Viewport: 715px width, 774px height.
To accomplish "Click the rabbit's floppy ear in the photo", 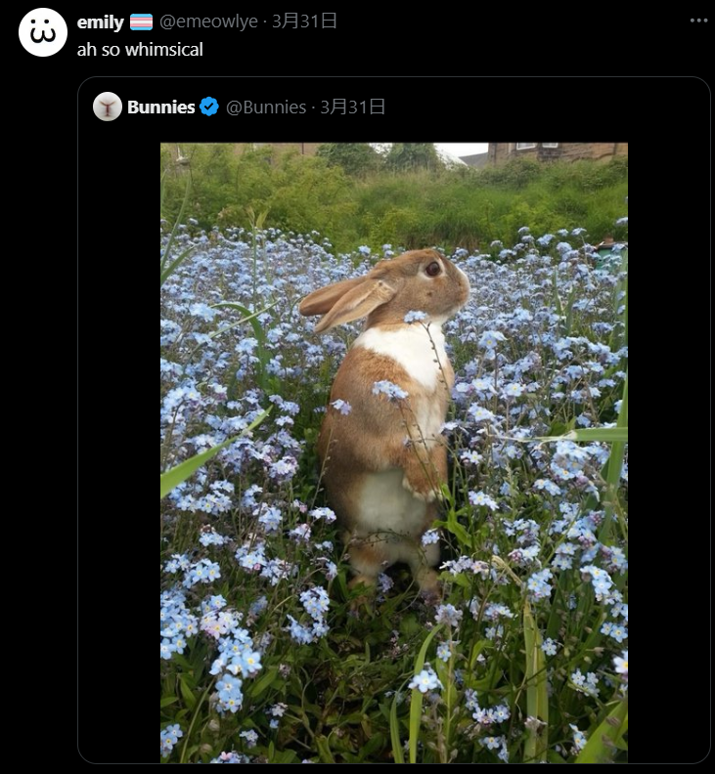I will (346, 300).
